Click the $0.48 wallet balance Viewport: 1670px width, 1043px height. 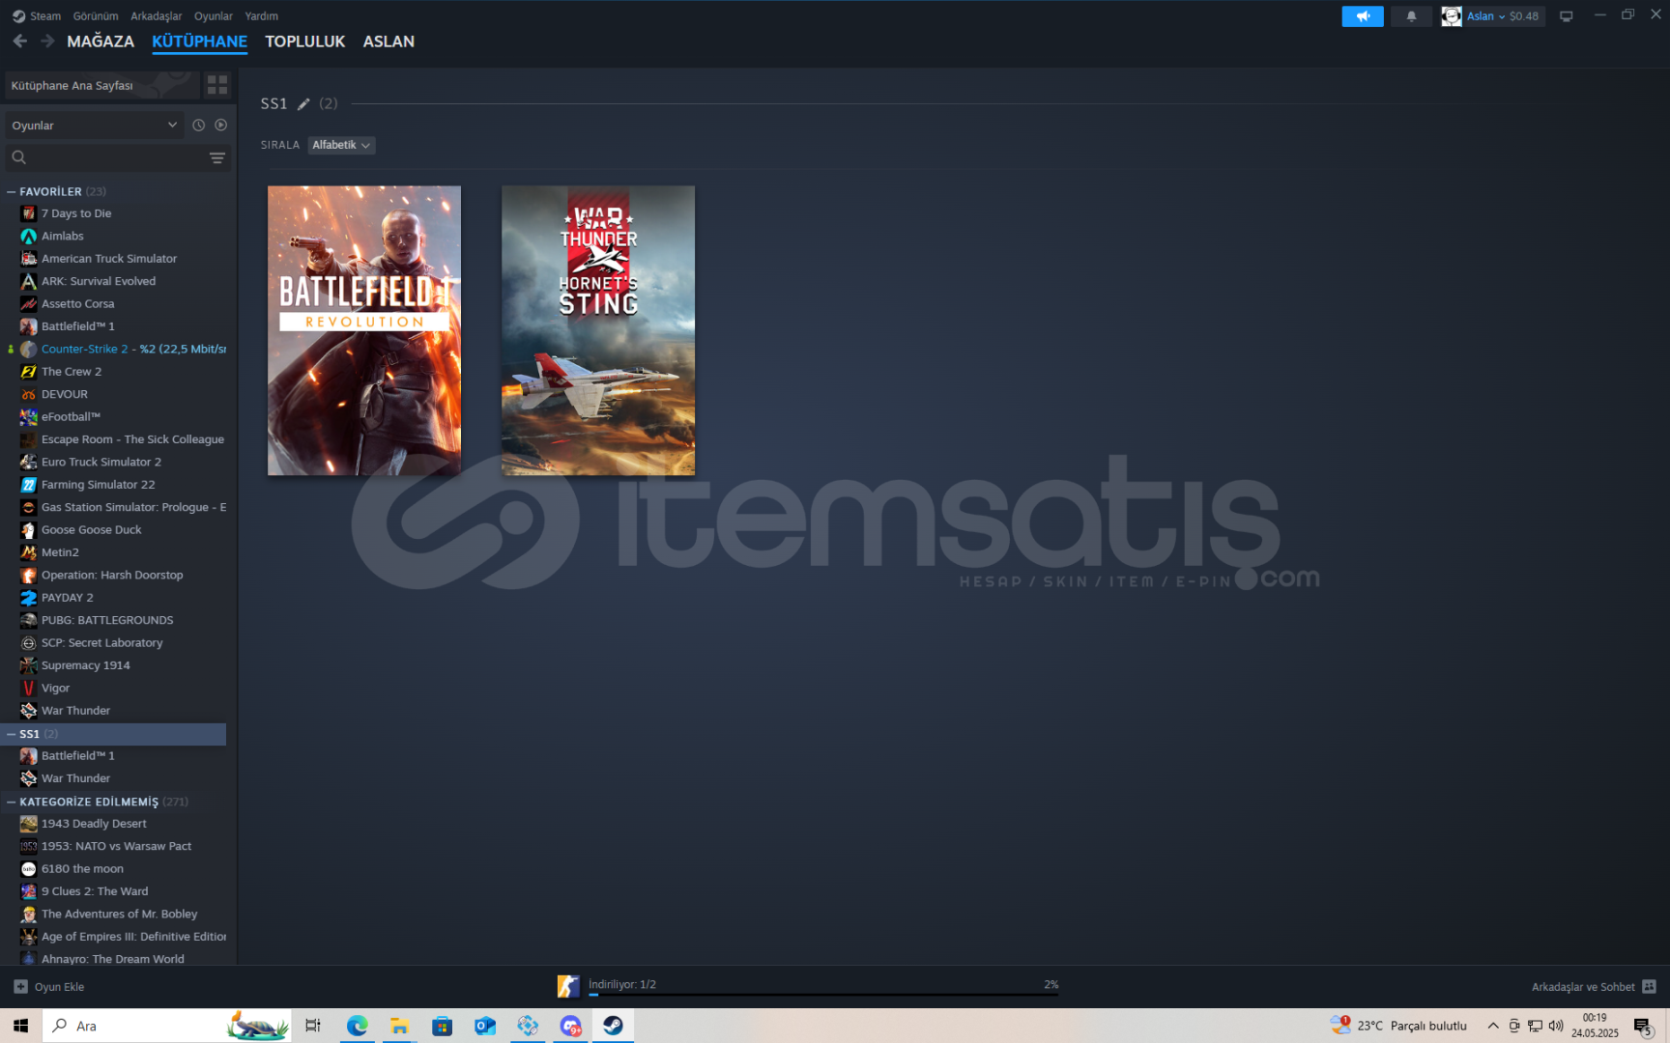(x=1524, y=16)
